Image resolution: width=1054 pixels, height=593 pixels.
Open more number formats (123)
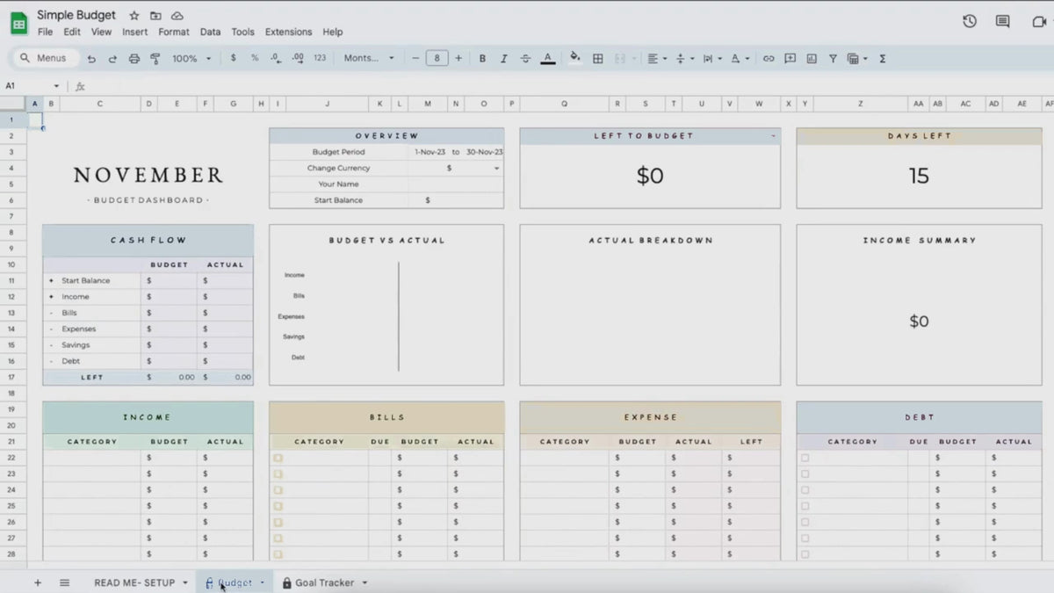[x=320, y=59]
